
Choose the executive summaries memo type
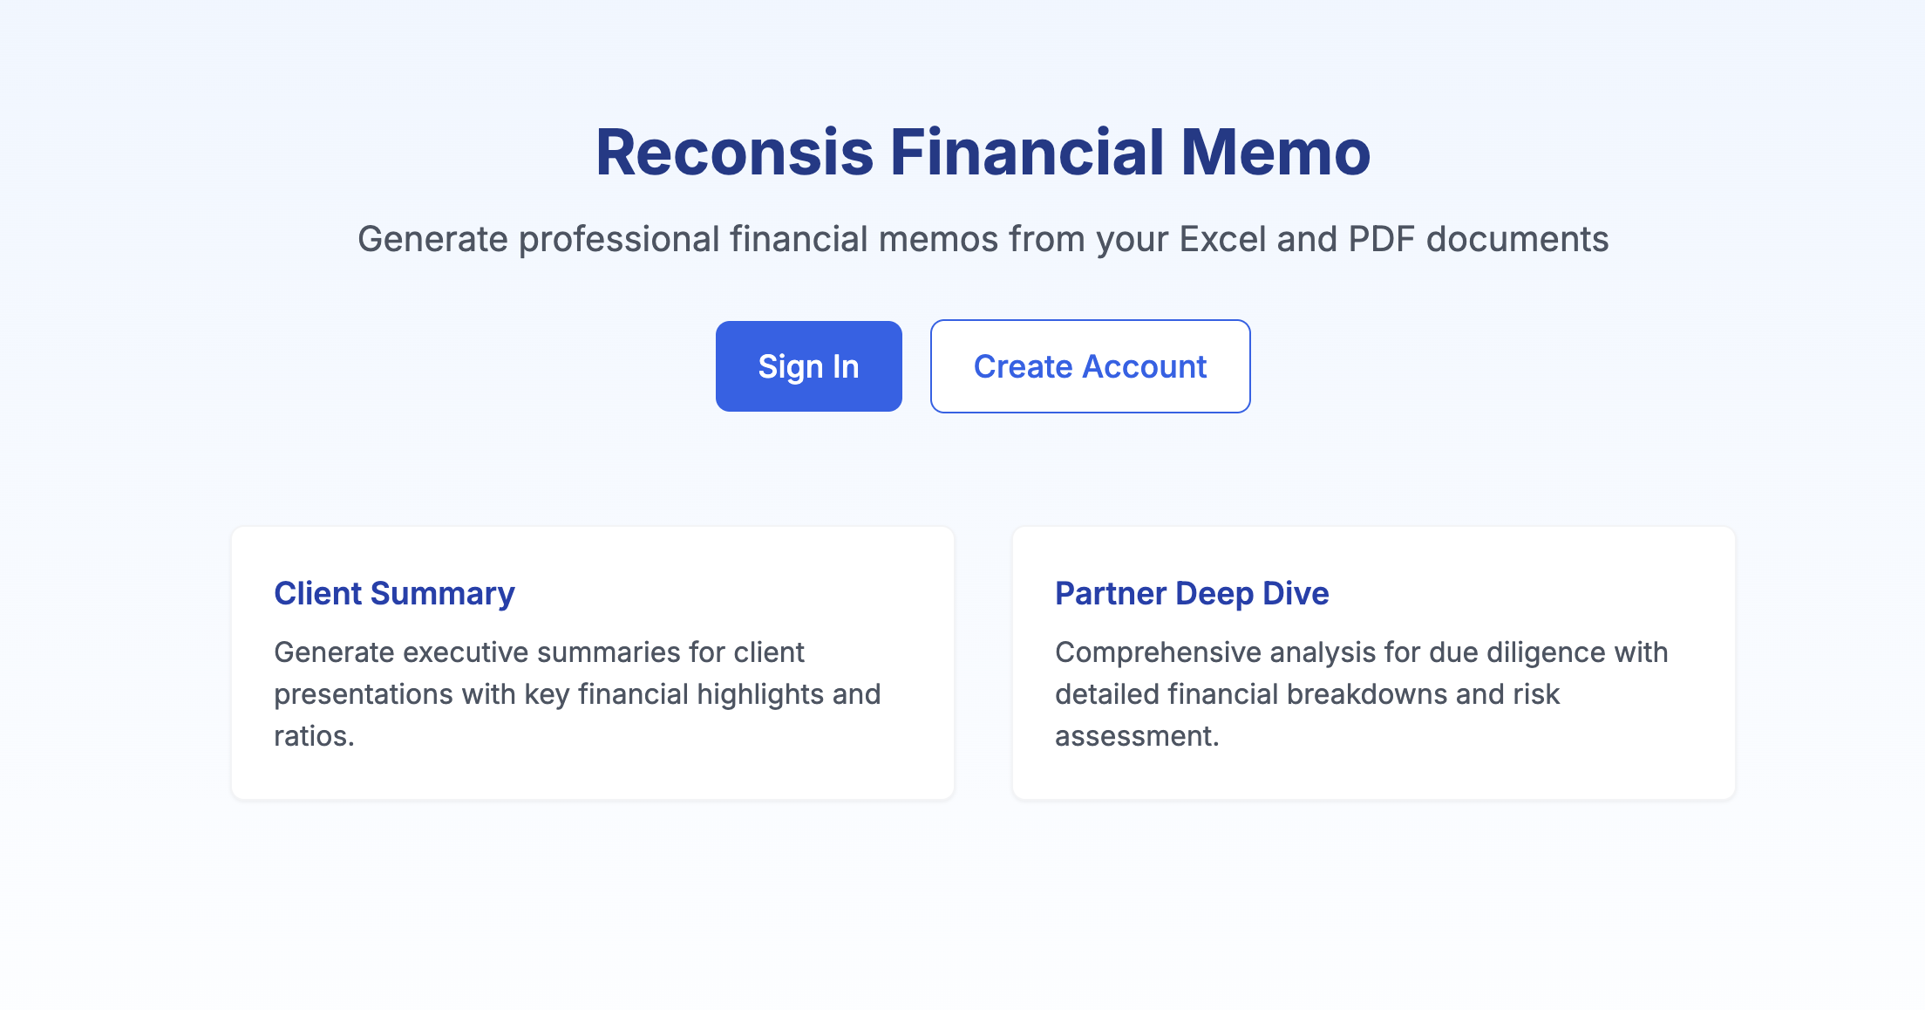coord(592,663)
